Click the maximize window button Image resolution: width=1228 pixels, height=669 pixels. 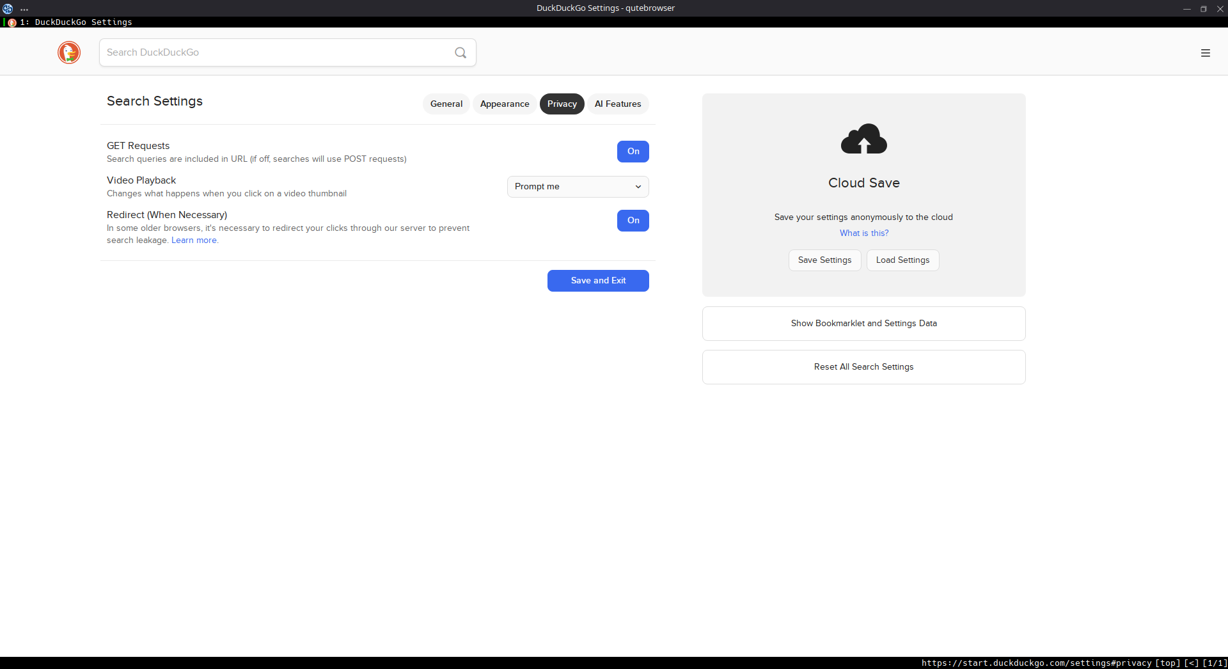[x=1204, y=9]
